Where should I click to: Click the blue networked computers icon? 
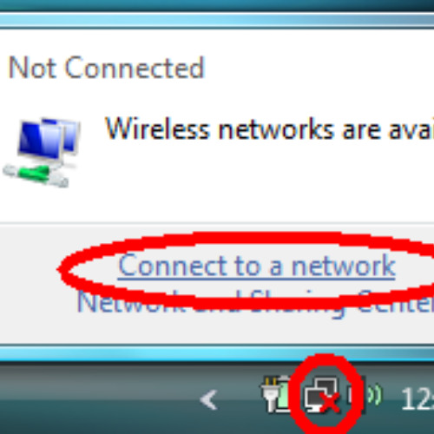(42, 152)
